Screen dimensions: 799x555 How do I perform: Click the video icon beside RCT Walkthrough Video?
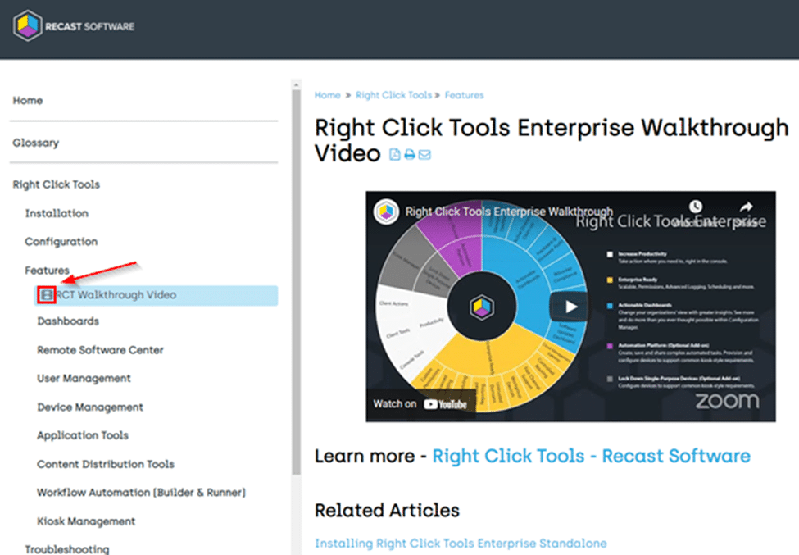click(x=47, y=294)
